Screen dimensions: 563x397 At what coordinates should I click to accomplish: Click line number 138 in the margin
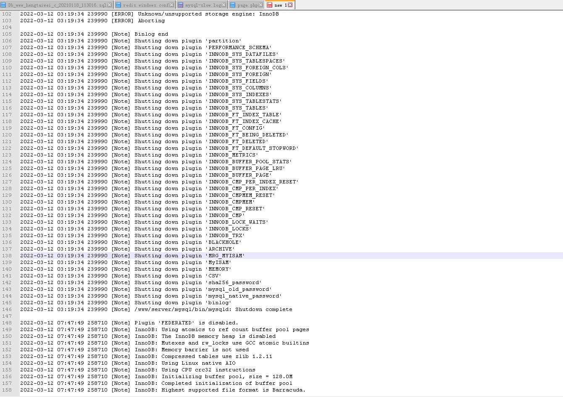click(x=7, y=256)
